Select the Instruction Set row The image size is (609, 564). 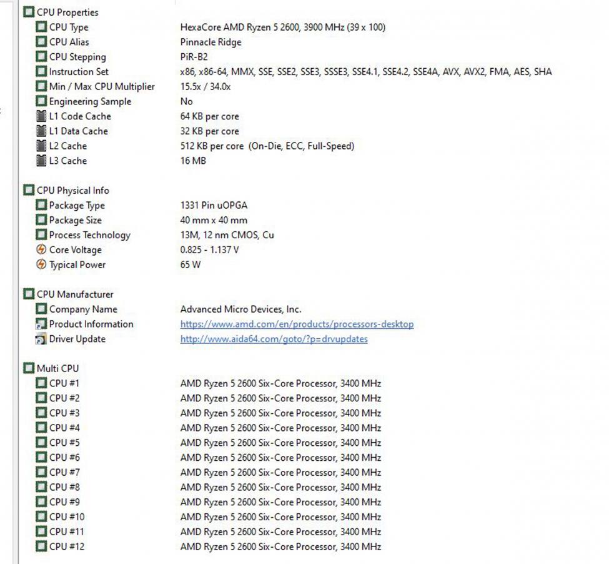click(x=79, y=72)
